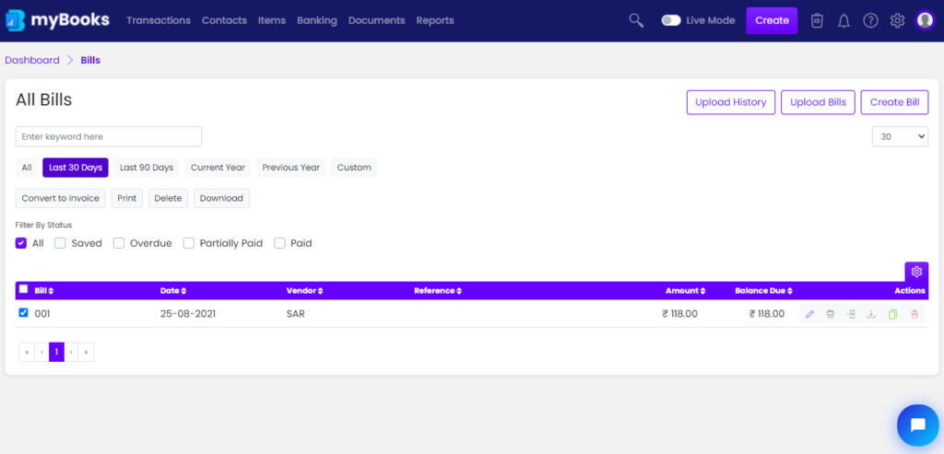The width and height of the screenshot is (944, 454).
Task: Click the myBooks logo
Action: tap(58, 20)
